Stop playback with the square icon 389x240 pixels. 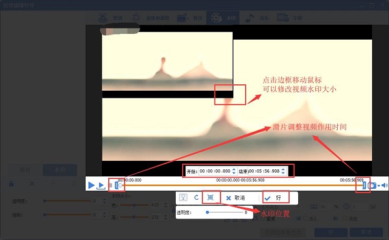pyautogui.click(x=111, y=186)
